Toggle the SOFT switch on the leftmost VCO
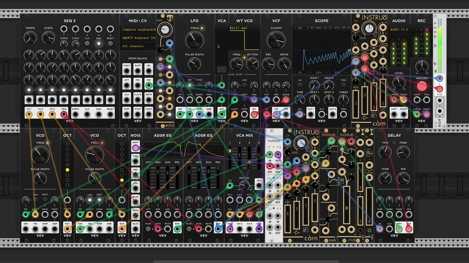Image resolution: width=469 pixels, height=263 pixels. click(45, 200)
